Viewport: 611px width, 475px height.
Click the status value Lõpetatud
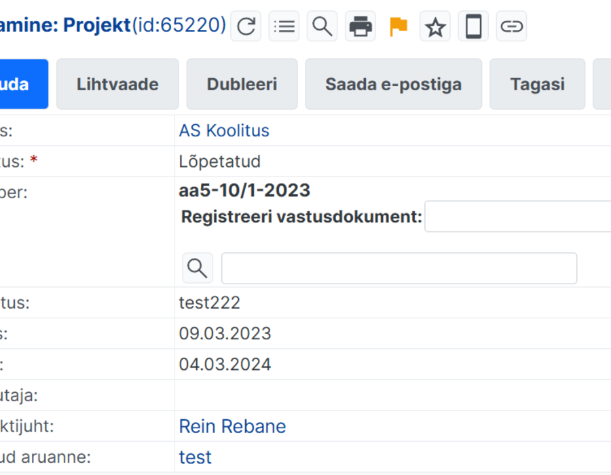tap(220, 161)
